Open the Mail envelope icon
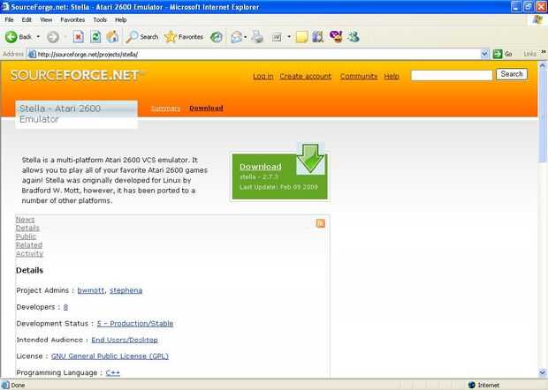Viewport: 548px width, 390px height. pos(237,37)
